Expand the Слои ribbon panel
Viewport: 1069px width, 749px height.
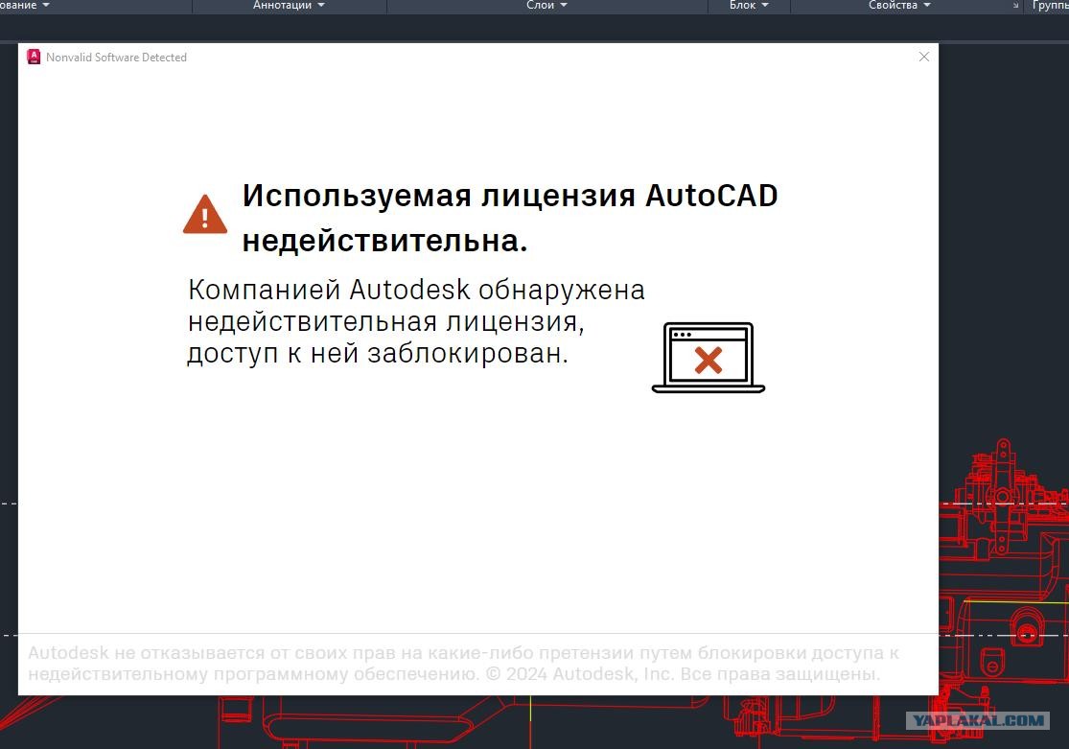[546, 5]
